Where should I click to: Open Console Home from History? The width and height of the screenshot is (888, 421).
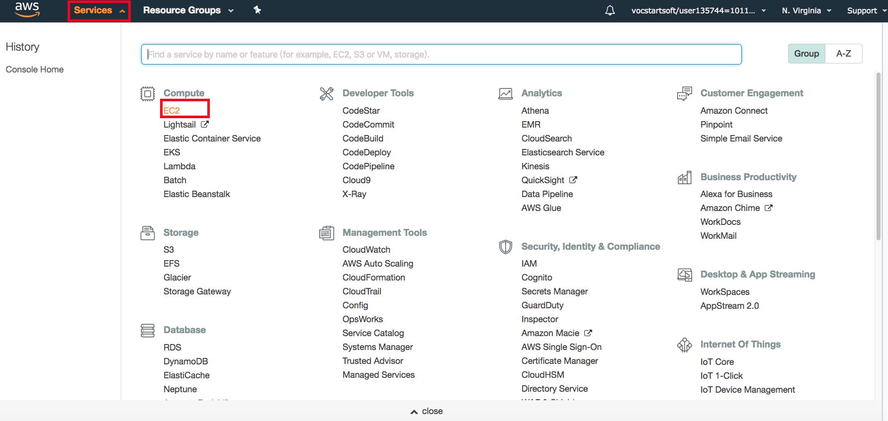(35, 70)
